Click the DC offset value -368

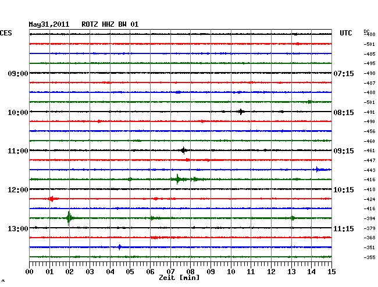tap(369, 238)
